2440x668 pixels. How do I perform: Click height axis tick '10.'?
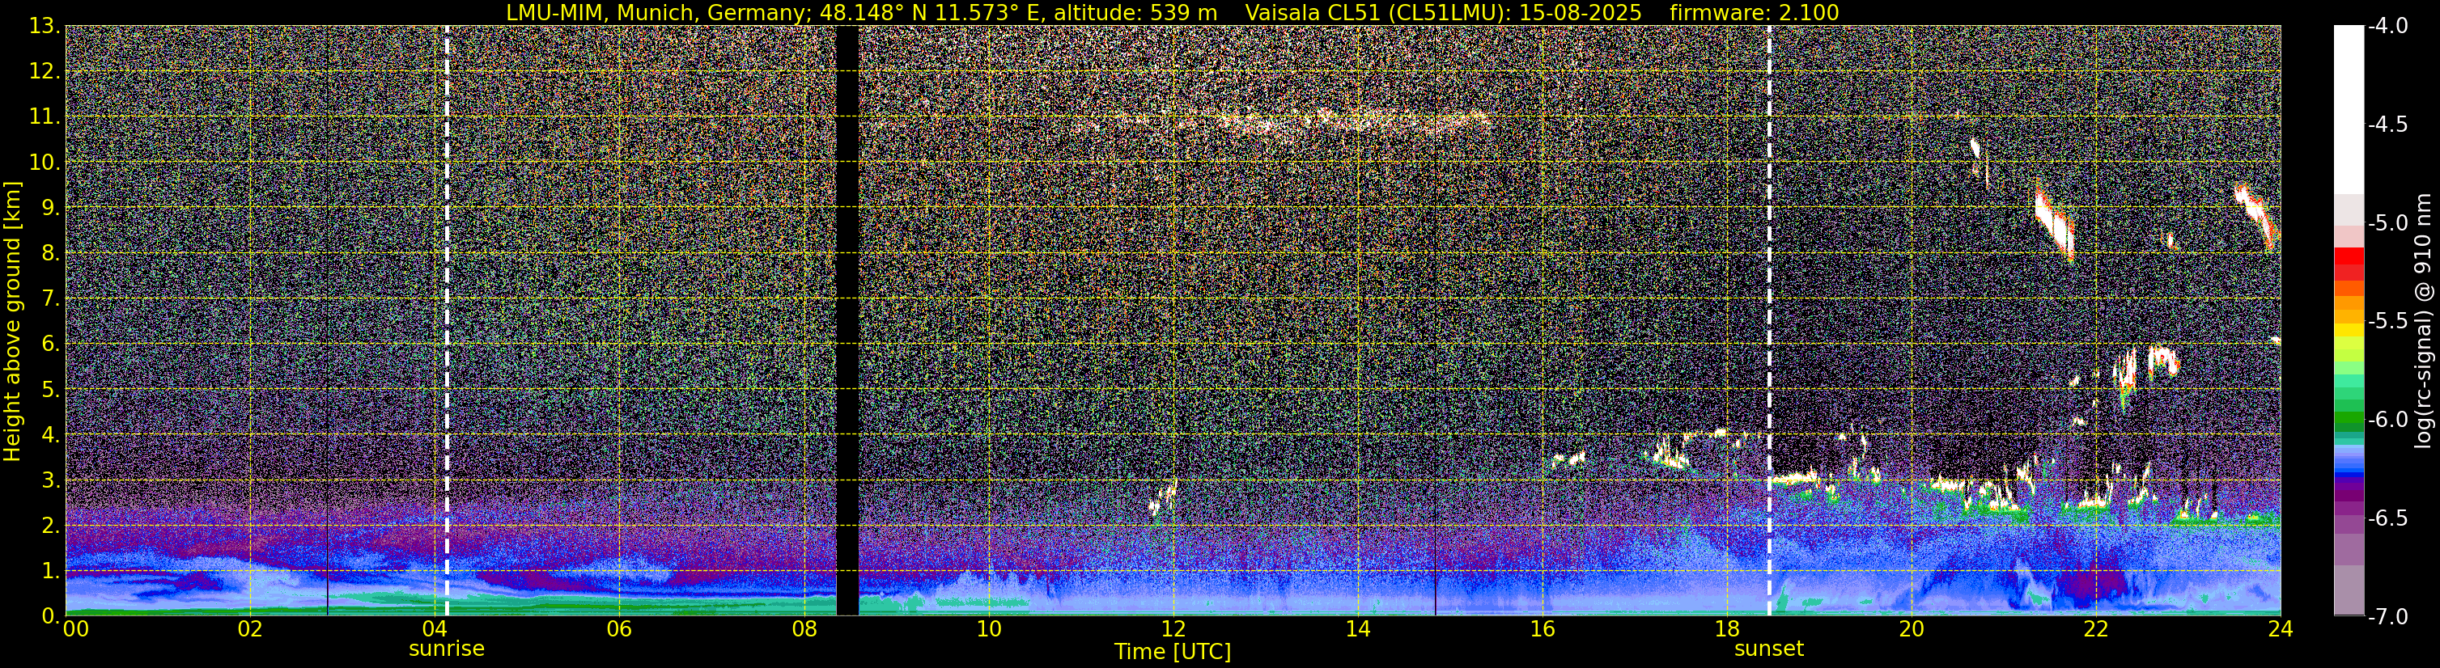pos(46,162)
